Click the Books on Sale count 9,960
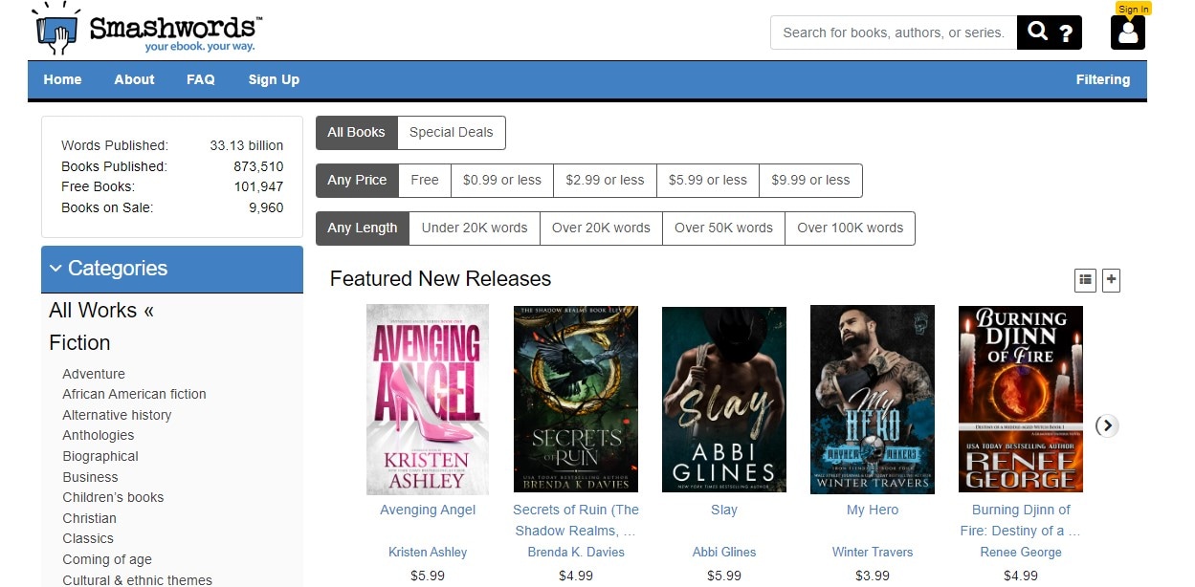Screen dimensions: 1195x587 point(266,207)
